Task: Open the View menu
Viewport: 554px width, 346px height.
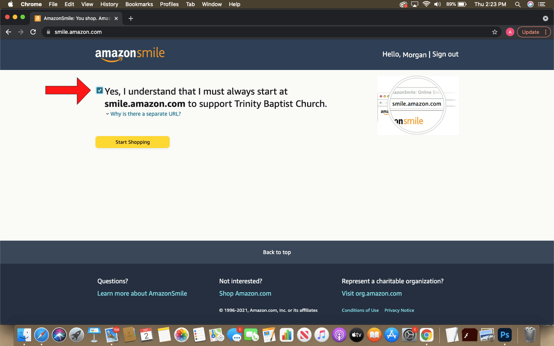Action: click(87, 4)
